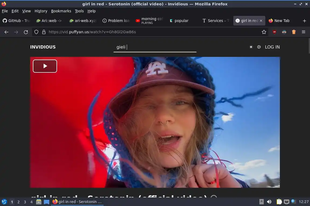Open the orange trash-can extension
The width and height of the screenshot is (310, 206).
click(294, 32)
